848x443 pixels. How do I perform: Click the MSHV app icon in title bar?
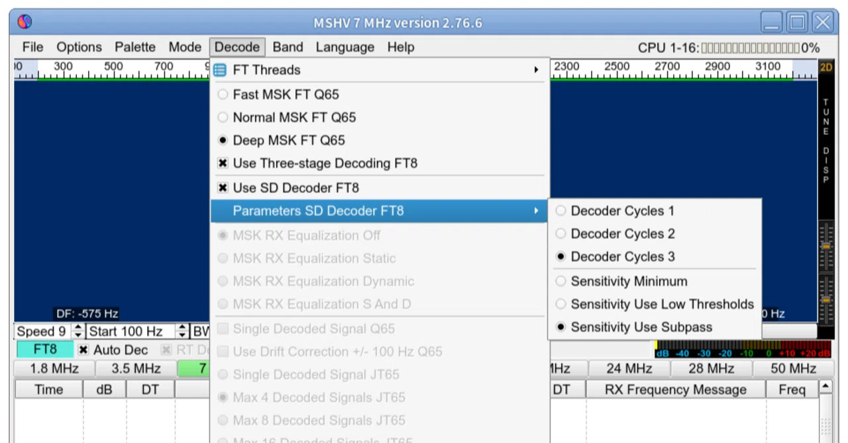click(25, 22)
